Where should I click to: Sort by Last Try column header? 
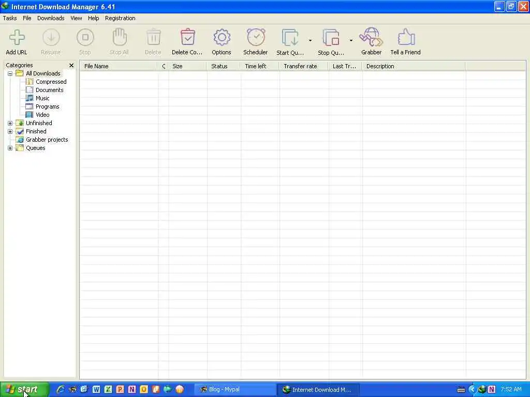click(x=344, y=66)
